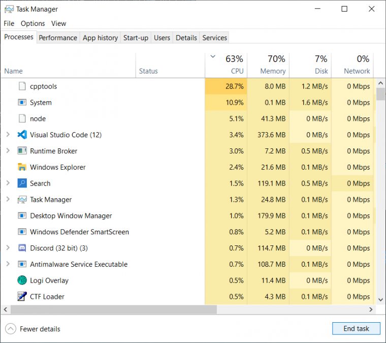Click the Fewer details arrow icon
The width and height of the screenshot is (386, 343).
pos(10,329)
